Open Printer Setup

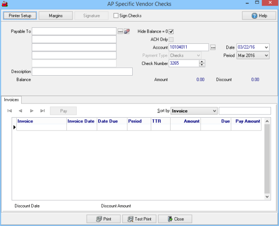tap(20, 15)
